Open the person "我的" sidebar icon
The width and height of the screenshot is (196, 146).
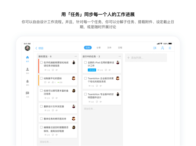[27, 69]
